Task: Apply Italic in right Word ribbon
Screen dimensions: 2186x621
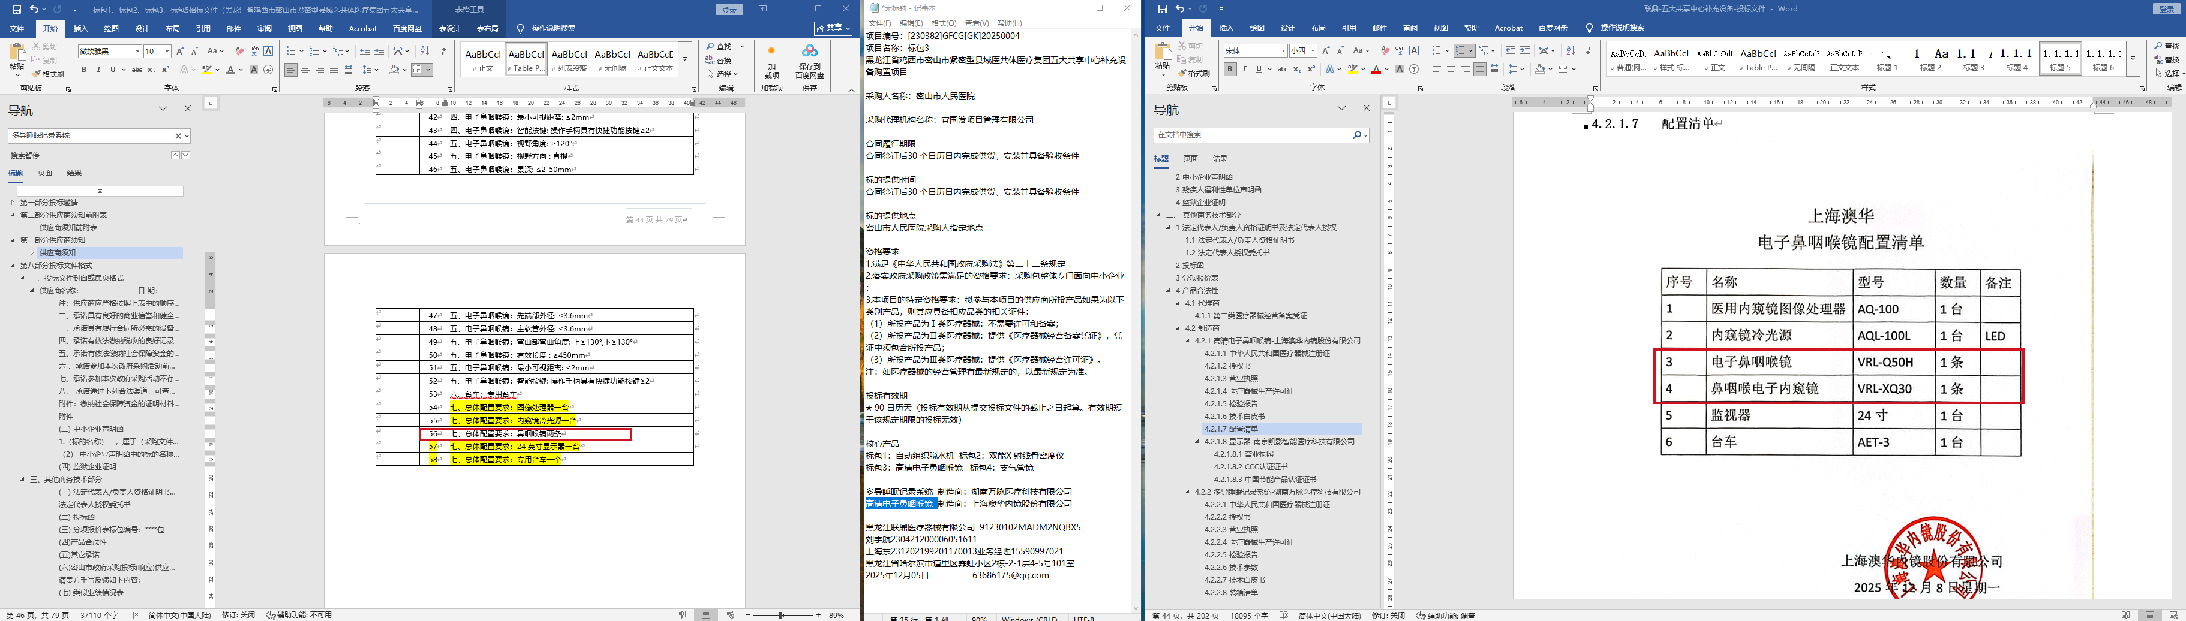Action: 1244,70
